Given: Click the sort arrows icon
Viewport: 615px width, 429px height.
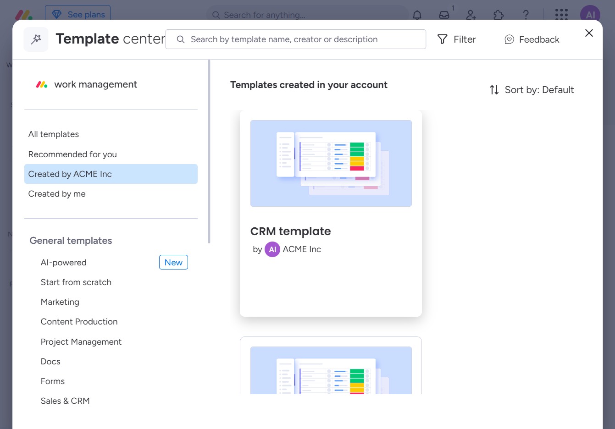Looking at the screenshot, I should (494, 90).
